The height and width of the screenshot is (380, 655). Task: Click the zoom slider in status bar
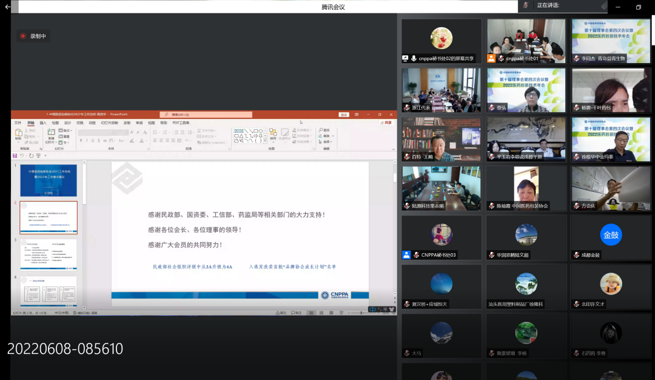pyautogui.click(x=361, y=313)
